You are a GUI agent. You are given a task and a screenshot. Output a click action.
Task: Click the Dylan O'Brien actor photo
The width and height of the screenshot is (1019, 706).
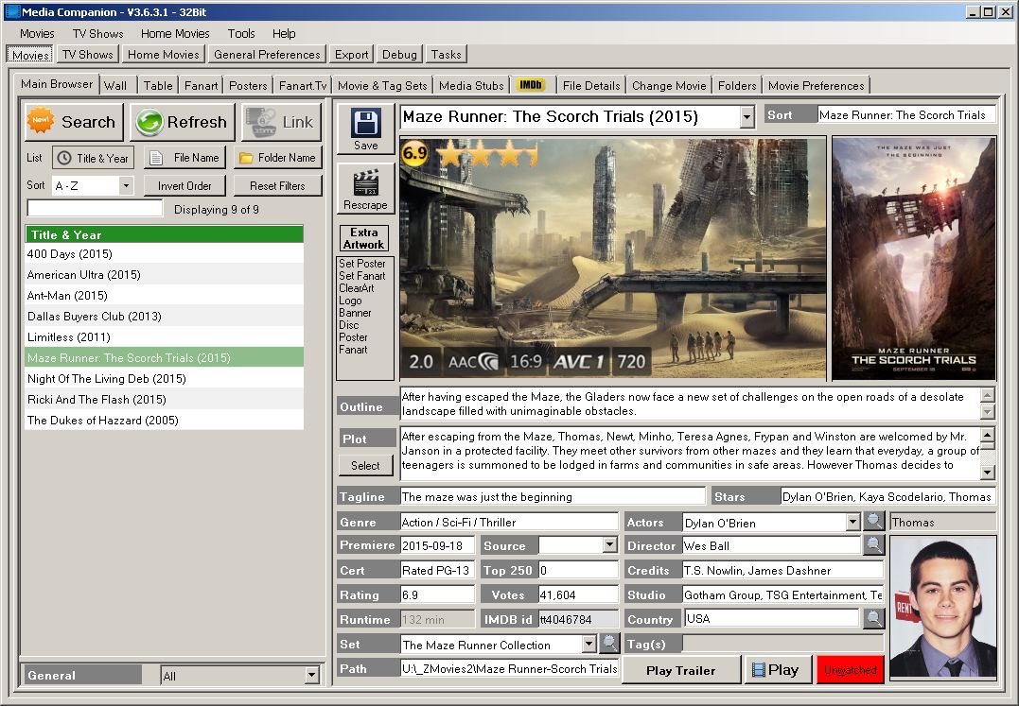[x=943, y=607]
